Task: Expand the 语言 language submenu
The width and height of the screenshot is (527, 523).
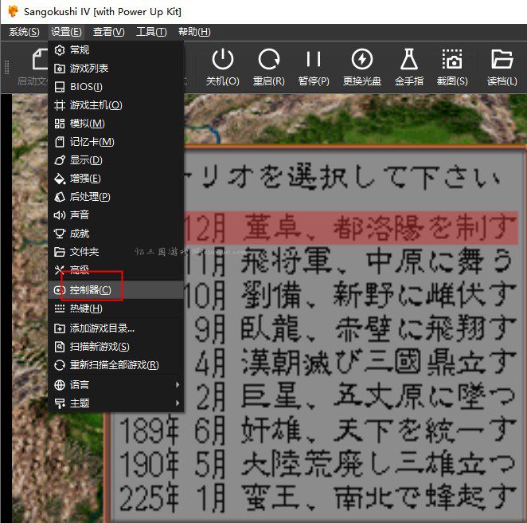Action: tap(116, 385)
